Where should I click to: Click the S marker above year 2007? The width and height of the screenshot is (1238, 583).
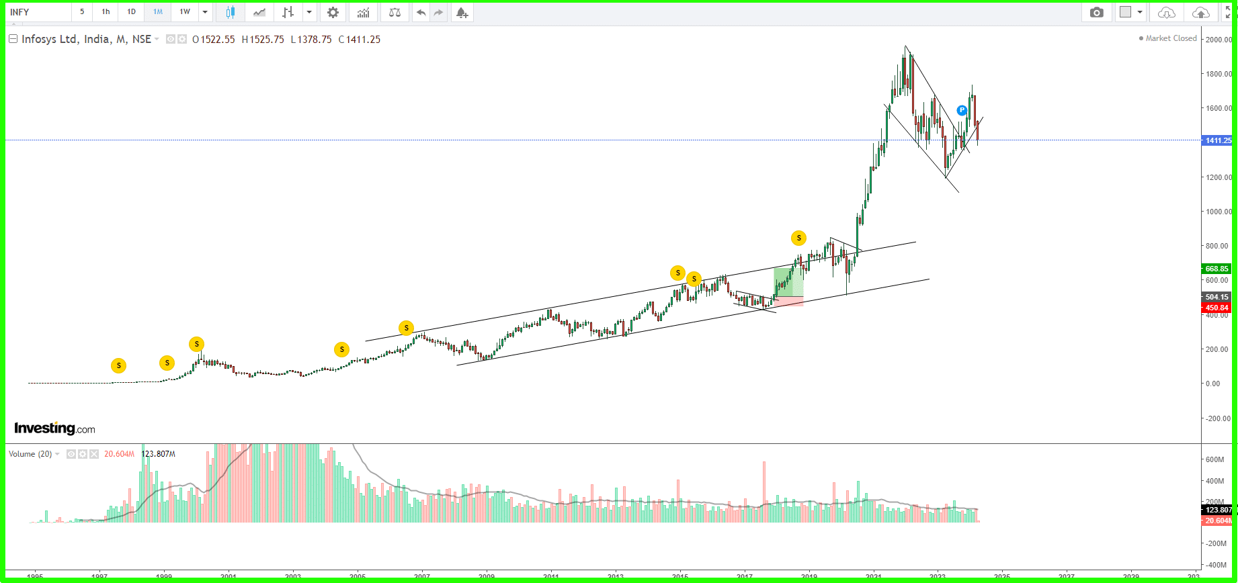(x=406, y=328)
